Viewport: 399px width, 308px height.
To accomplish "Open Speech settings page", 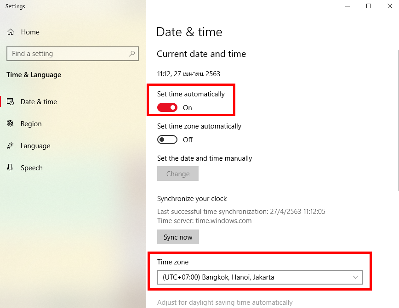I will [x=32, y=168].
